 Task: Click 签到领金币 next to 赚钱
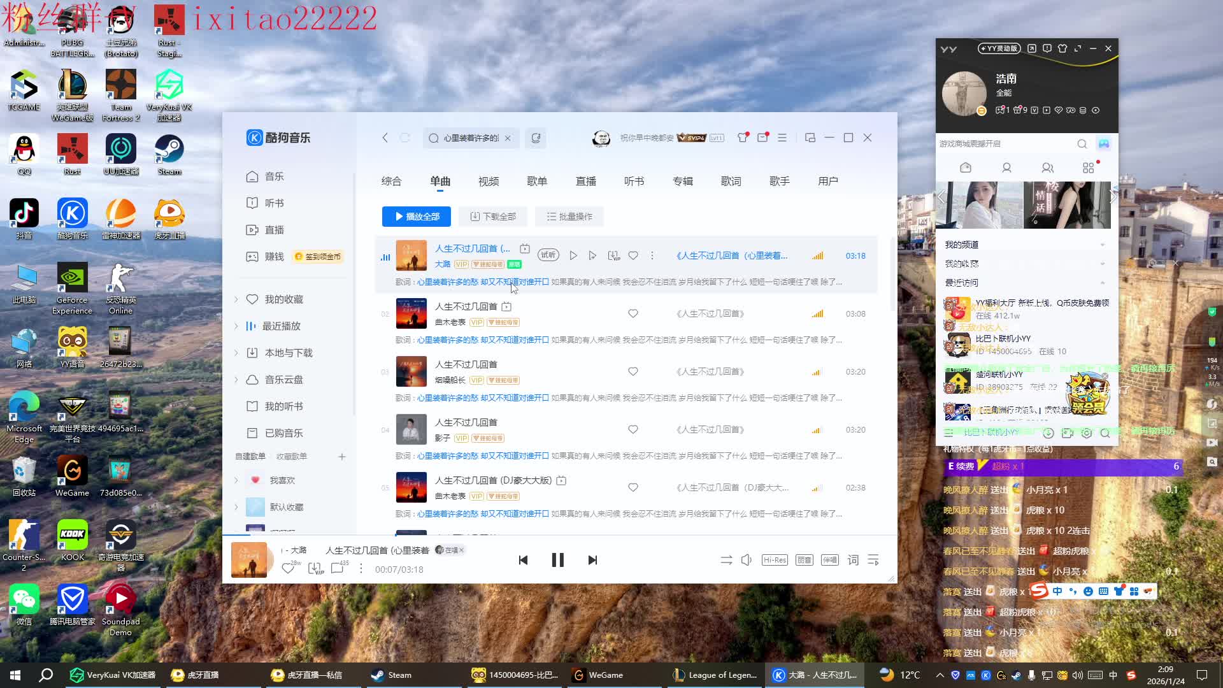[318, 256]
